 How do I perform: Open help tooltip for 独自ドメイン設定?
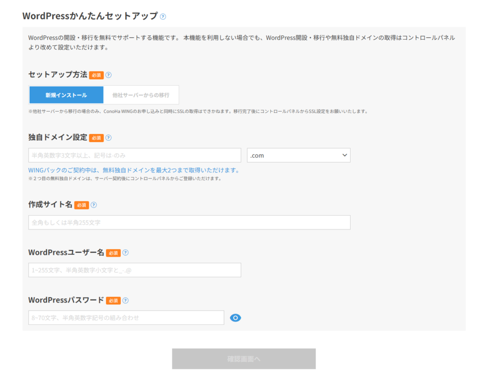[108, 137]
